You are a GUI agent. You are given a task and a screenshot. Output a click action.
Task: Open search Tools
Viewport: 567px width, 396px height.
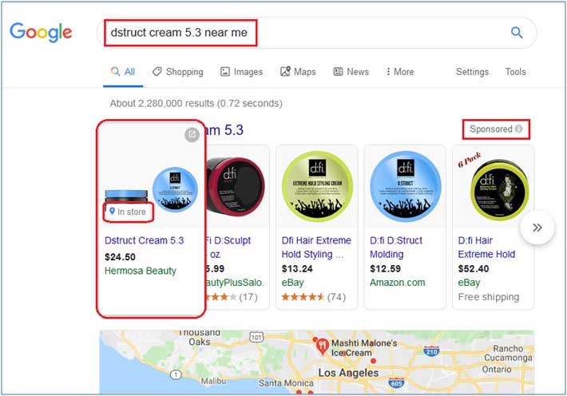point(515,72)
